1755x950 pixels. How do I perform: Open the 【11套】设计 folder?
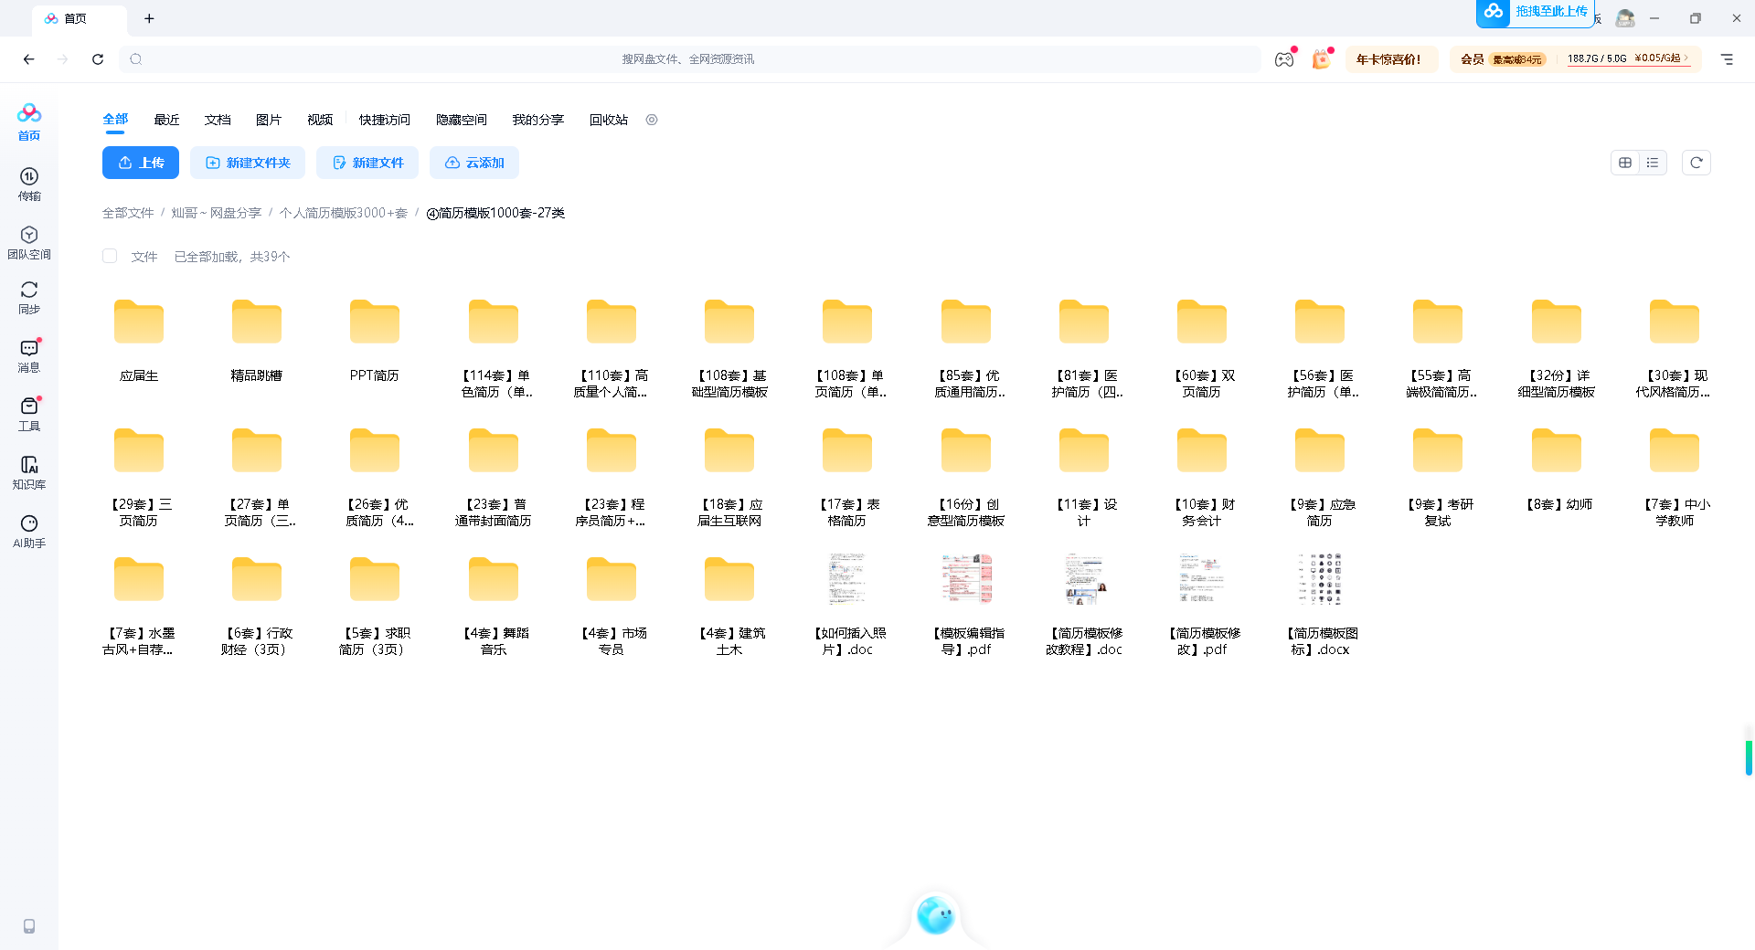[x=1084, y=477]
